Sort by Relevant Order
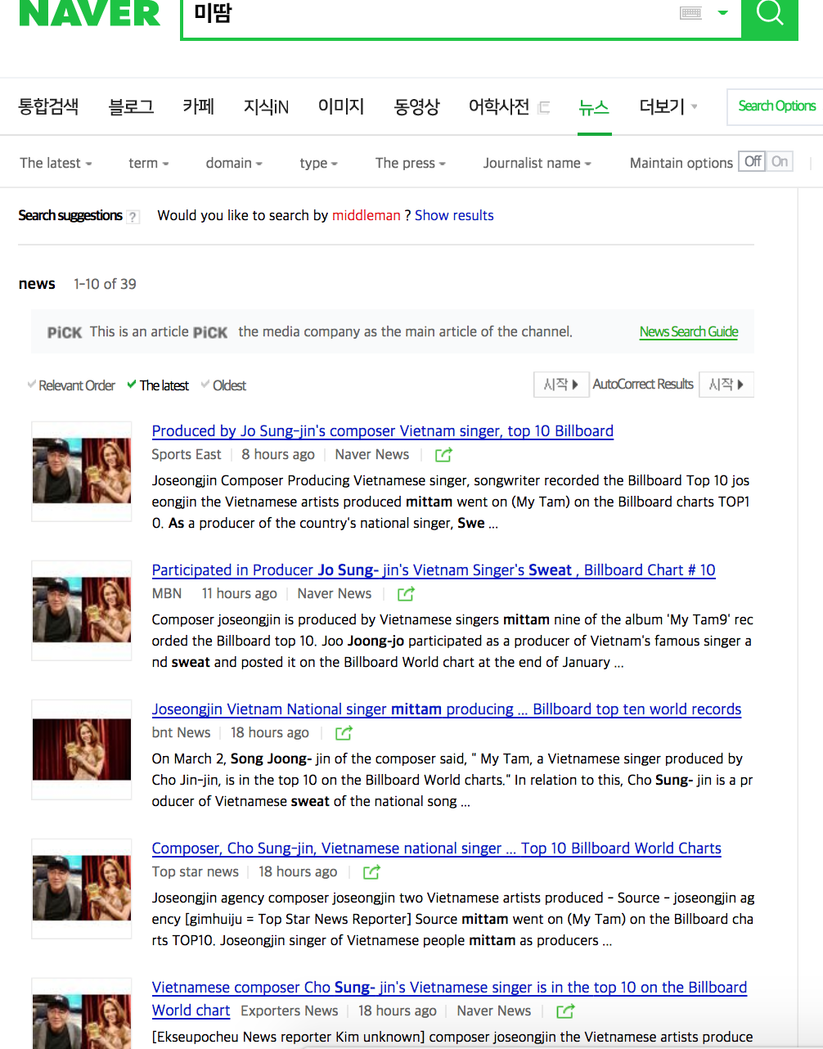The height and width of the screenshot is (1049, 823). pos(71,385)
